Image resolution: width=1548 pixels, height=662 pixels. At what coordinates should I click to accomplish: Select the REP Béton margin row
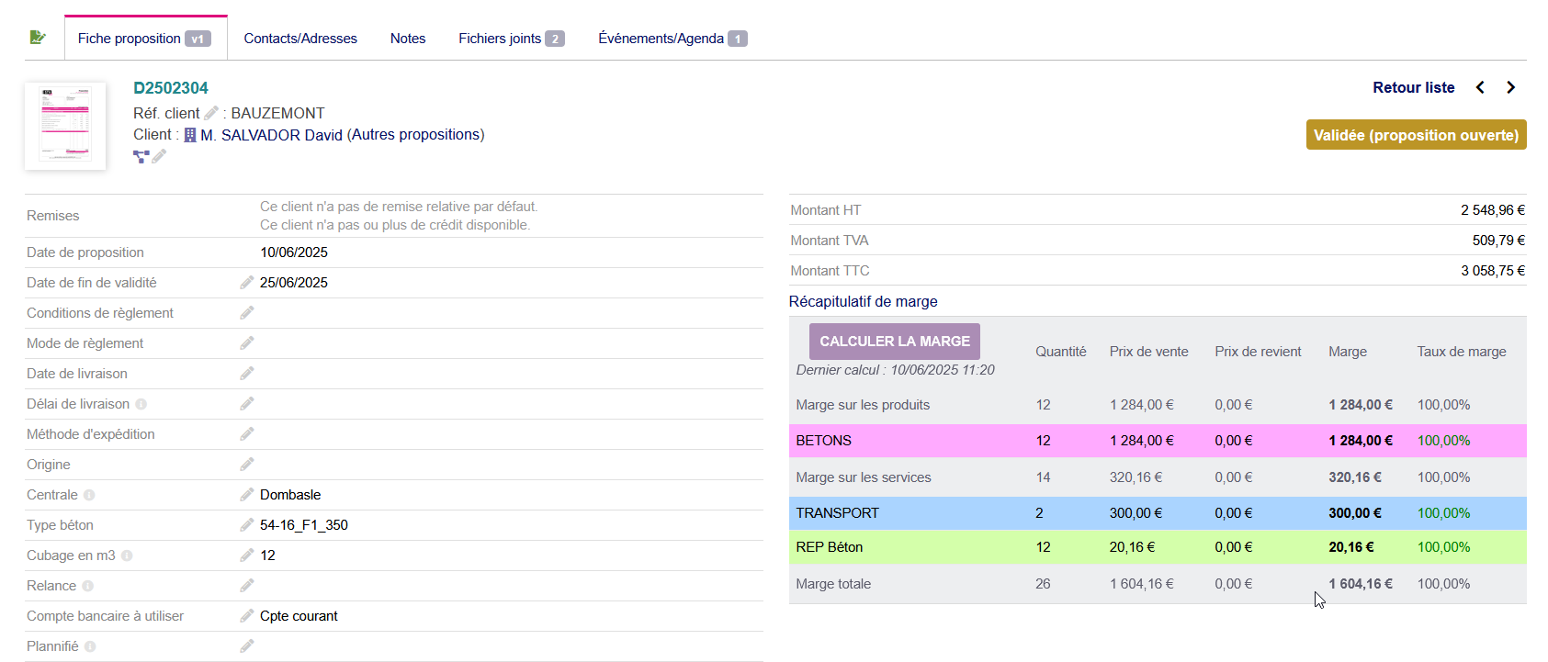point(1158,547)
